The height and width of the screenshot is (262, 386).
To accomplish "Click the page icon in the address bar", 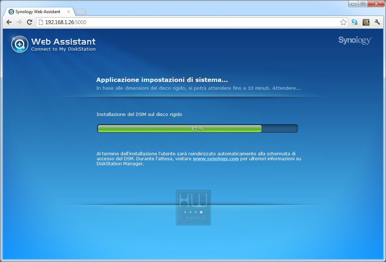I will (x=41, y=22).
